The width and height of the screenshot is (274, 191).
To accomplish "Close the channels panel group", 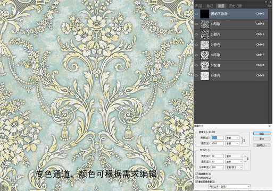I will pos(270,2).
